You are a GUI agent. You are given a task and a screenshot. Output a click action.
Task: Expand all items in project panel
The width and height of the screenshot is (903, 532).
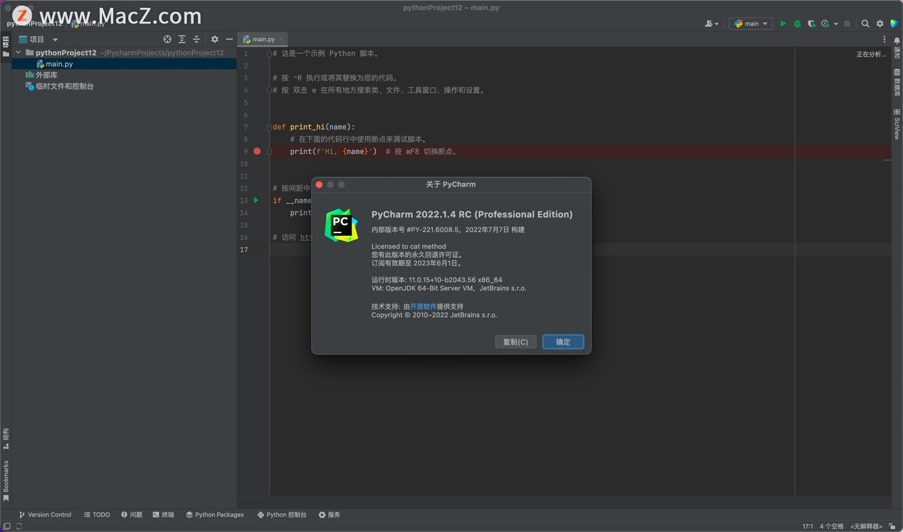tap(182, 39)
